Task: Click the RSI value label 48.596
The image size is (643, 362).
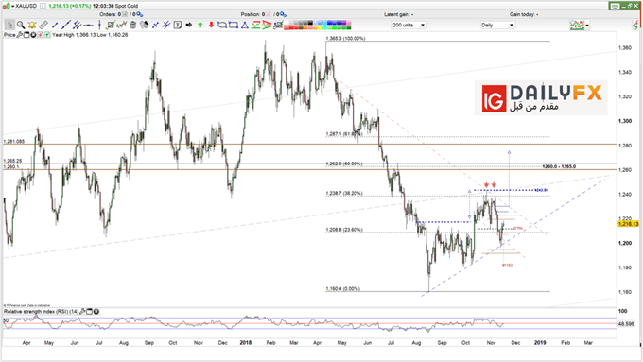Action: (x=626, y=324)
